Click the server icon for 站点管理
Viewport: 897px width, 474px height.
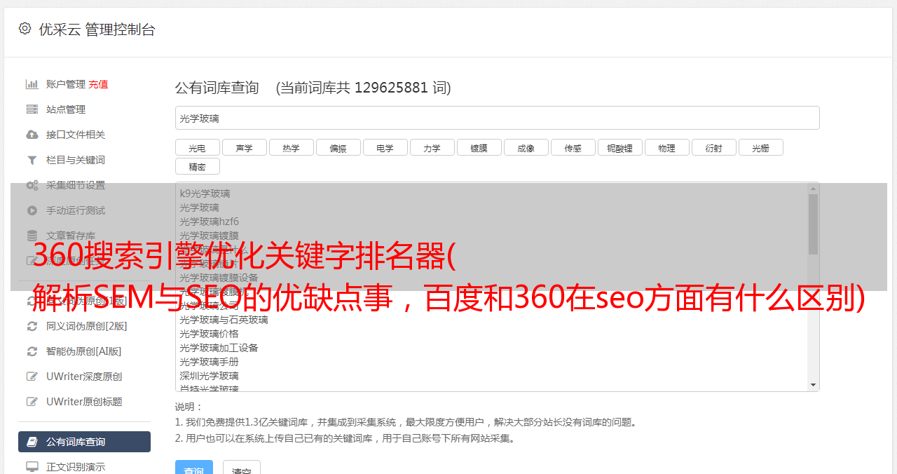(x=32, y=109)
